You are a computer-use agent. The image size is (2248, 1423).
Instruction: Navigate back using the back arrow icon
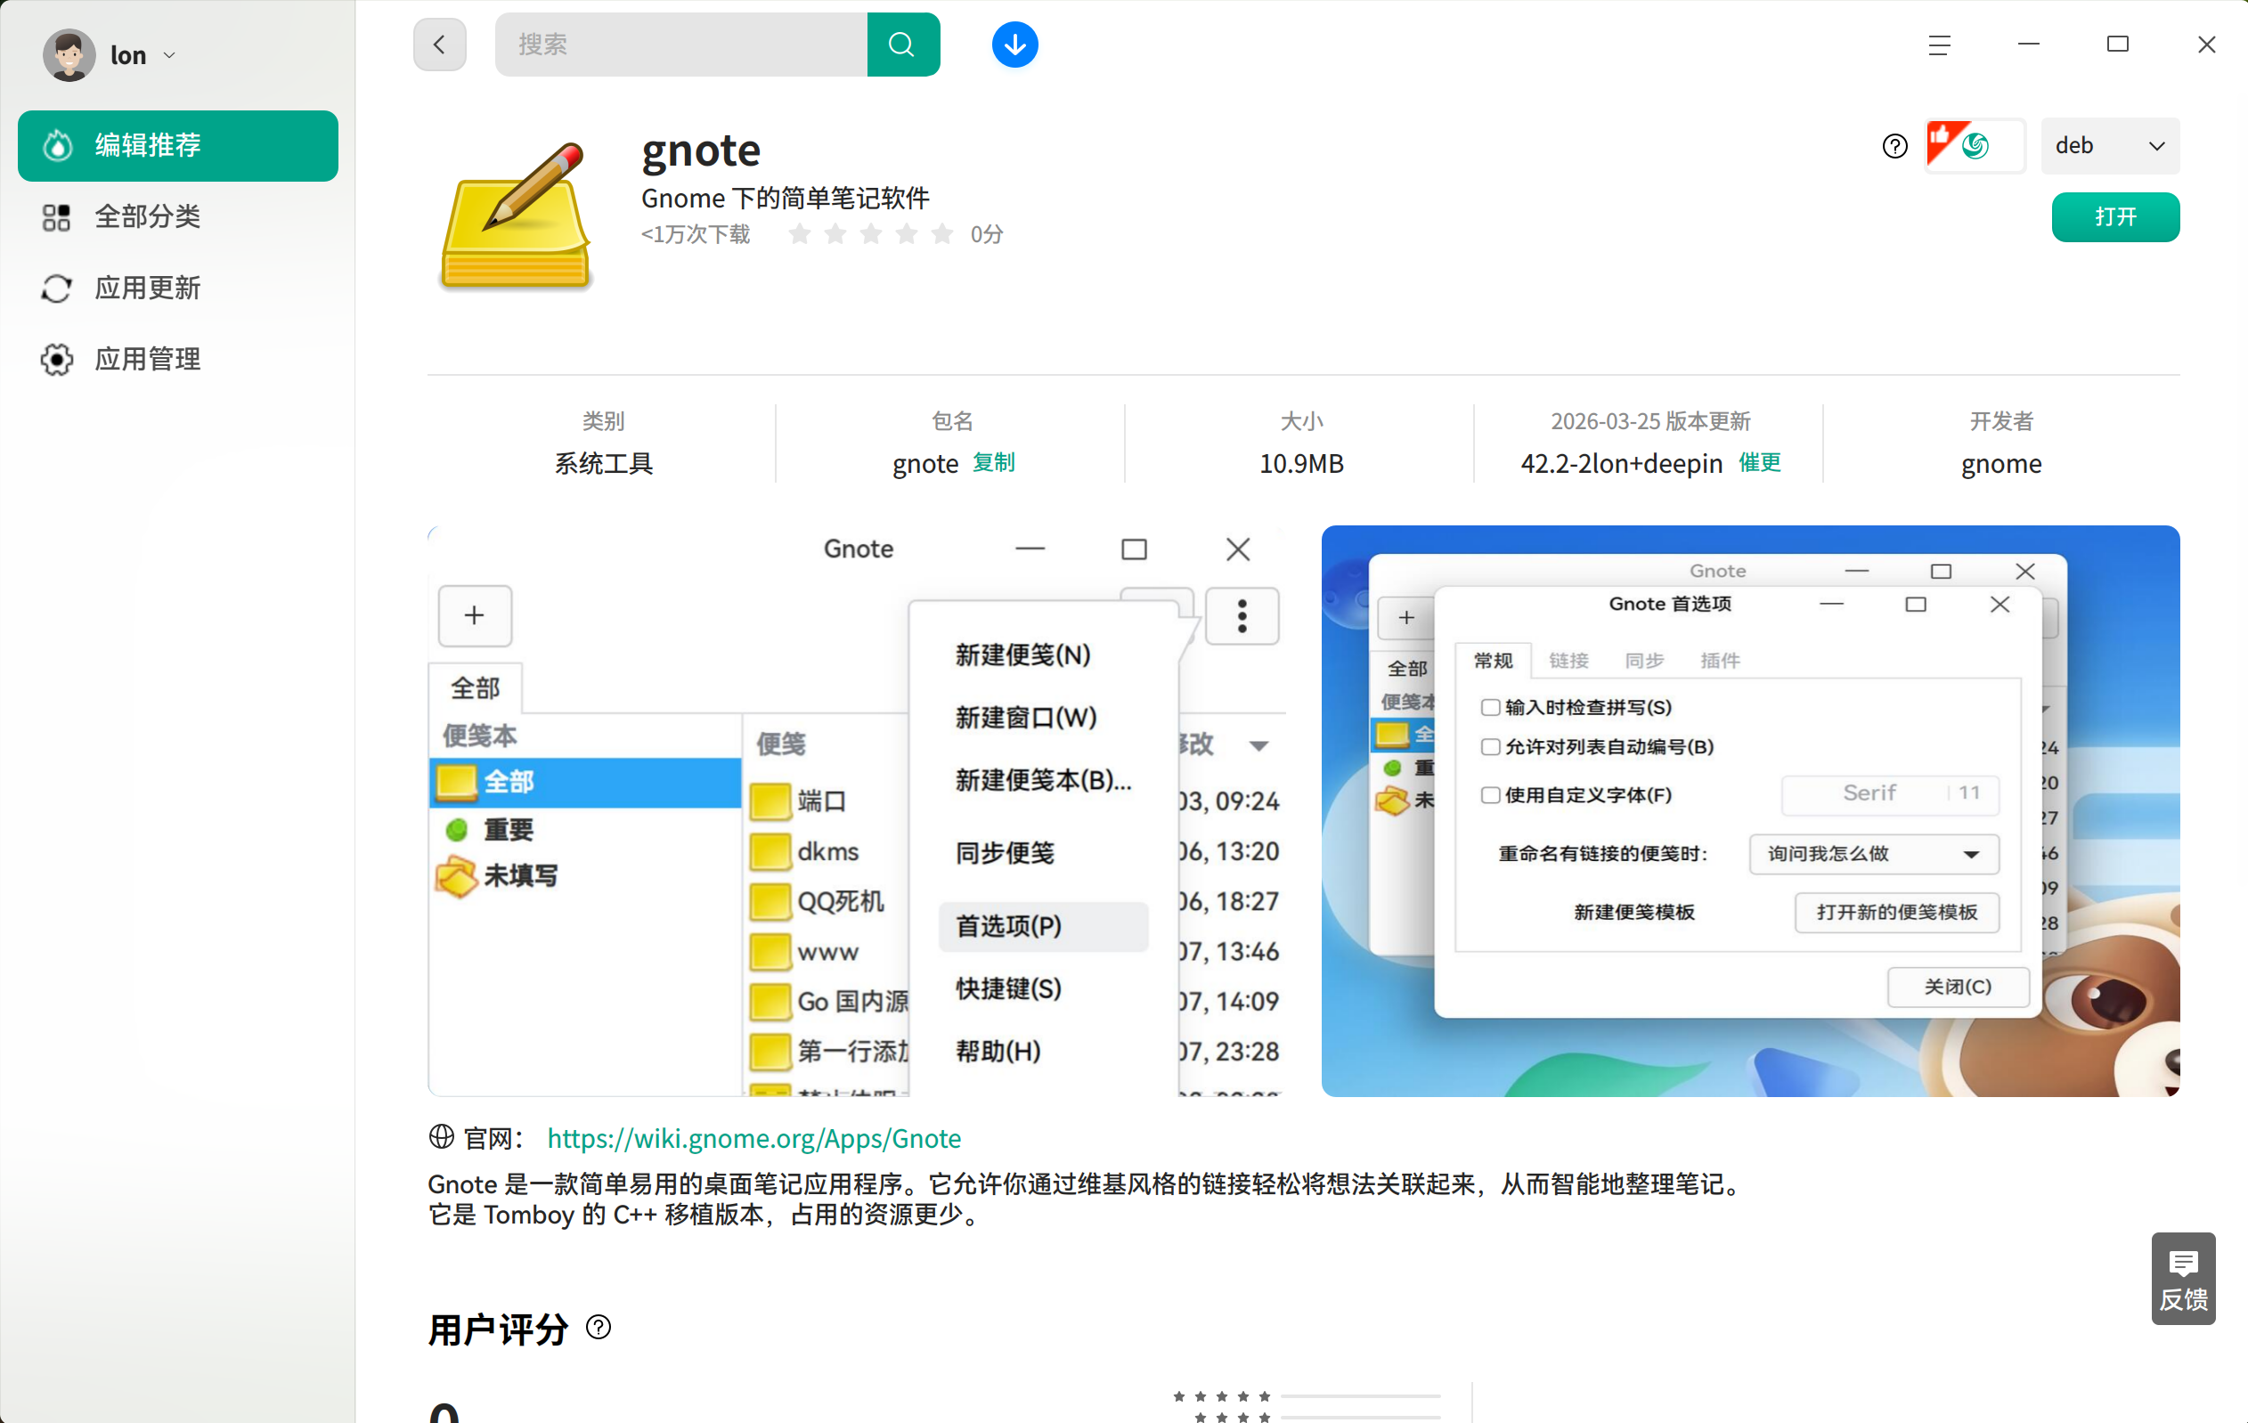[x=439, y=44]
